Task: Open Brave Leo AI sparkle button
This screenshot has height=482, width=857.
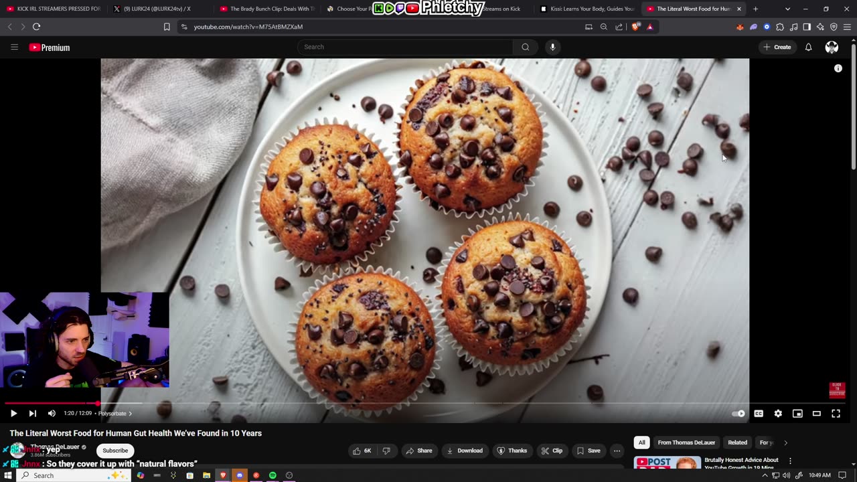Action: [820, 27]
